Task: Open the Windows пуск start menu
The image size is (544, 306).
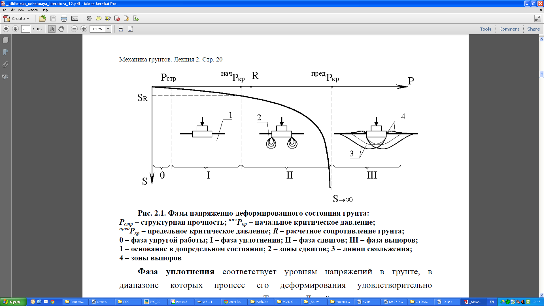Action: point(13,302)
